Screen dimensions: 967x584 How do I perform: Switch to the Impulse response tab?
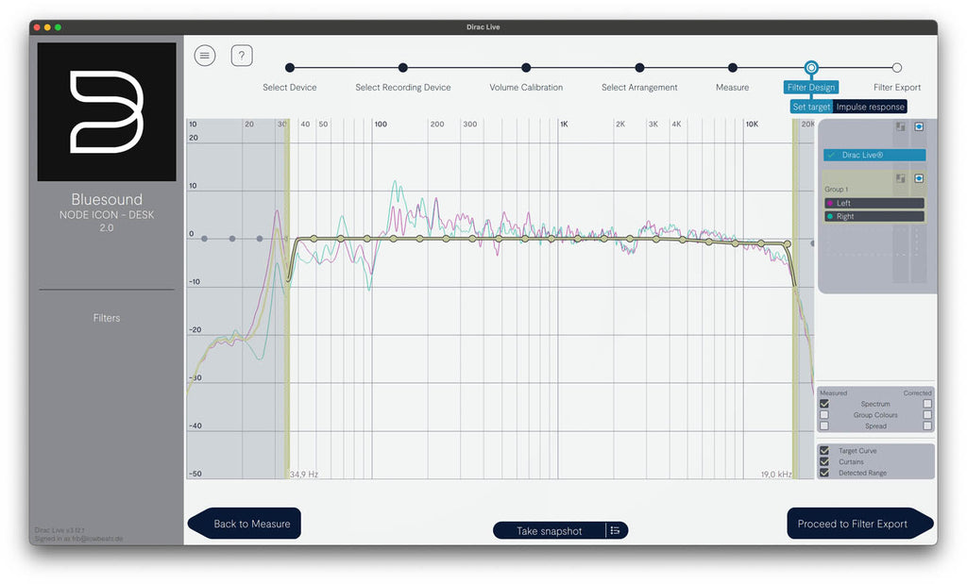click(x=870, y=107)
